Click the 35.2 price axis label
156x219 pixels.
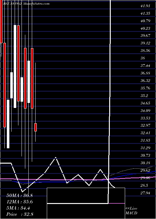(144, 96)
